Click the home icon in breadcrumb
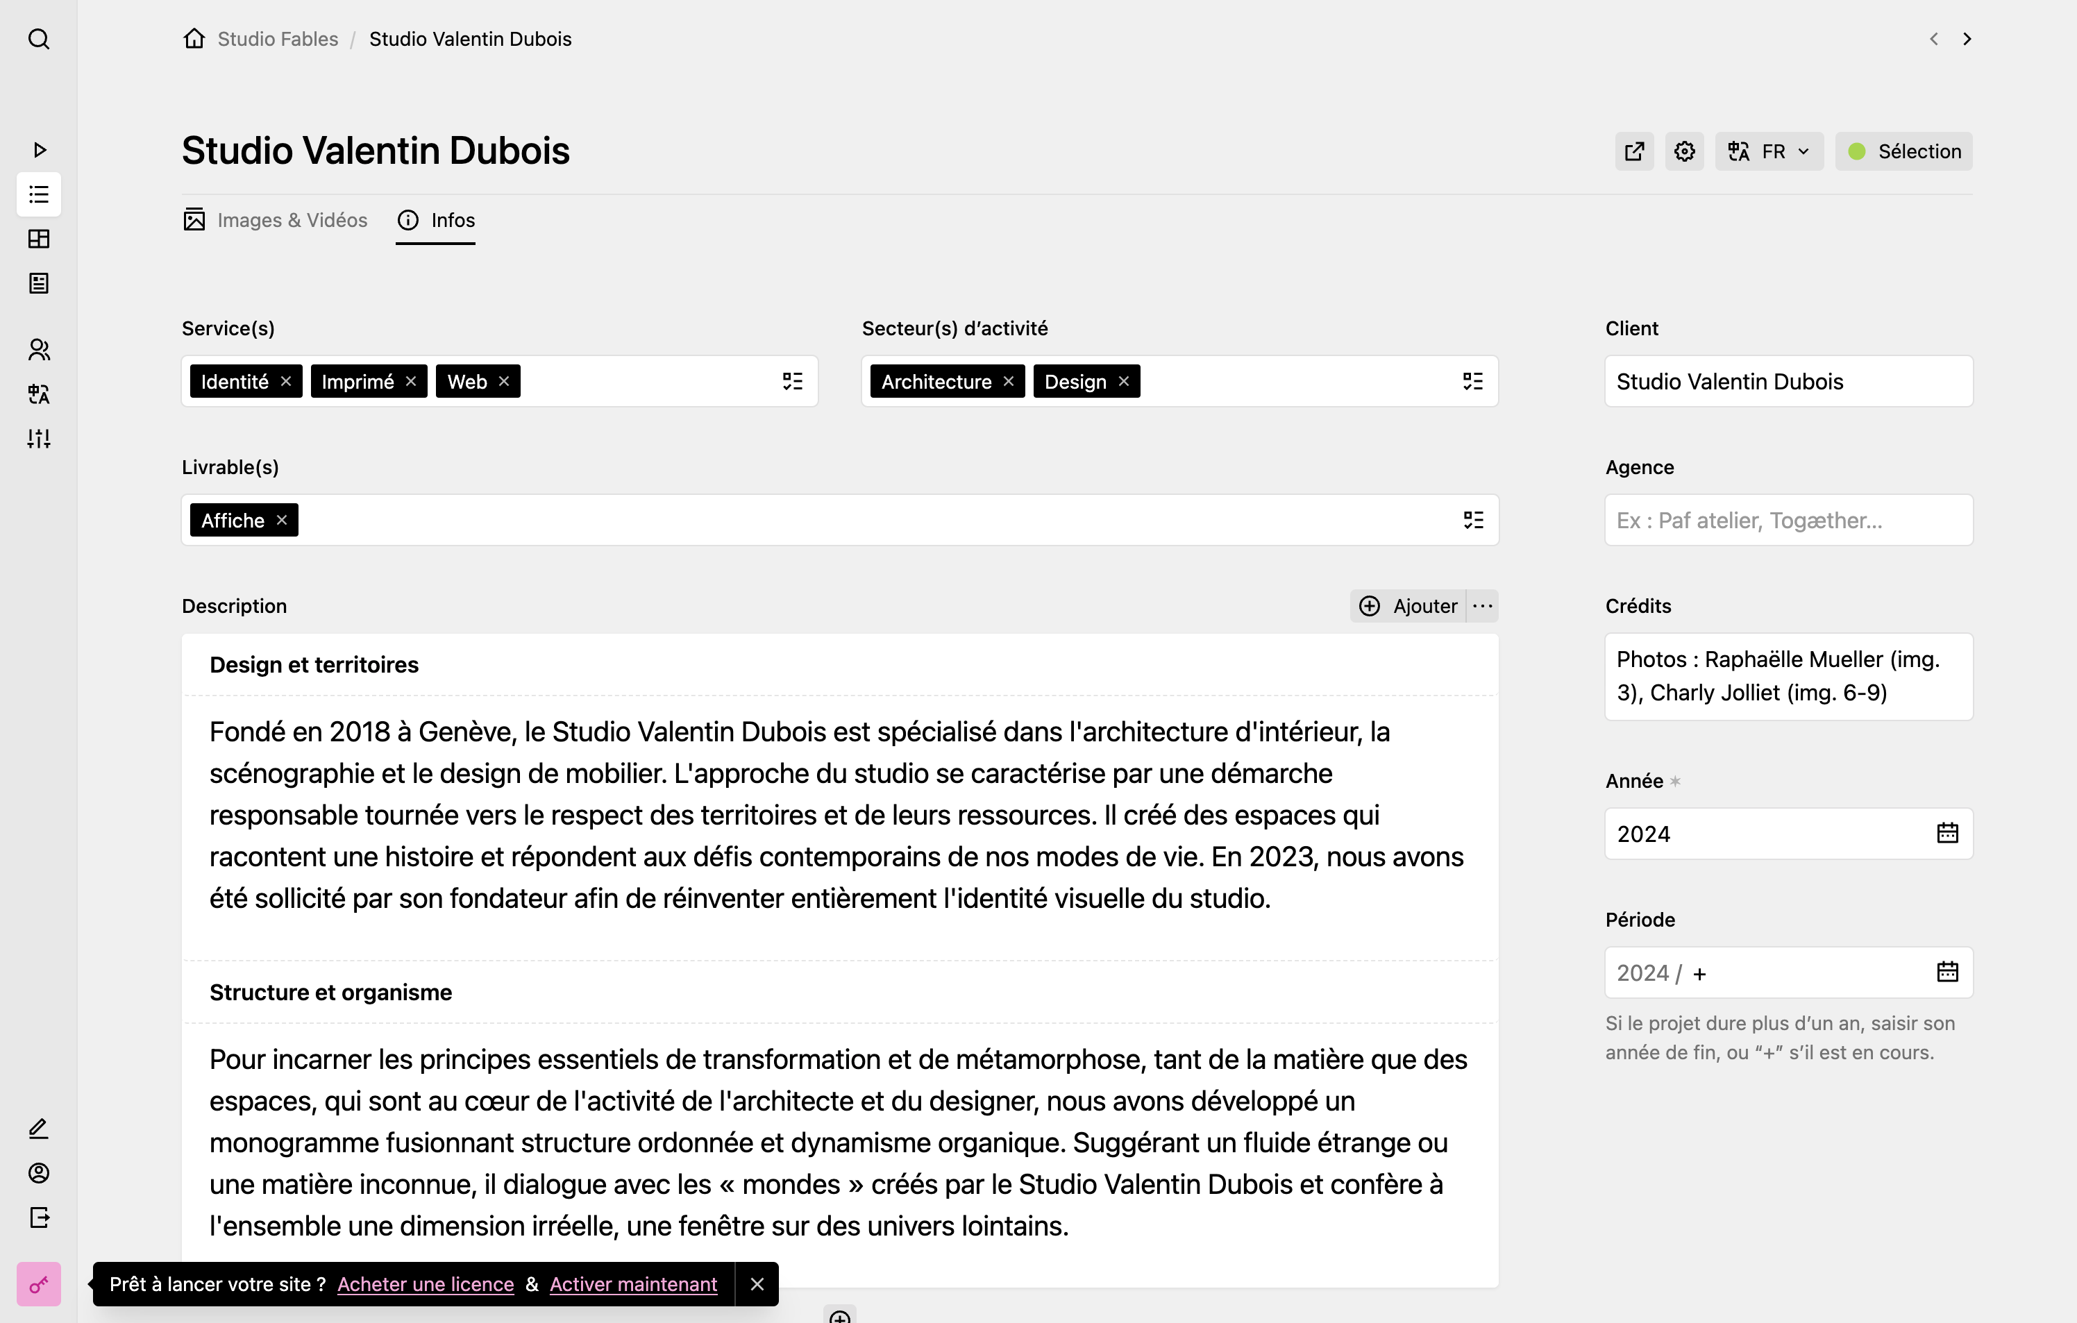Screen dimensions: 2077x1323 (x=194, y=39)
